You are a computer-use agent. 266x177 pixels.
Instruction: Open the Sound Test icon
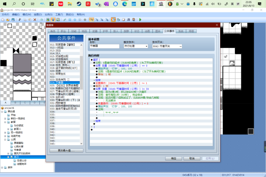point(128,20)
